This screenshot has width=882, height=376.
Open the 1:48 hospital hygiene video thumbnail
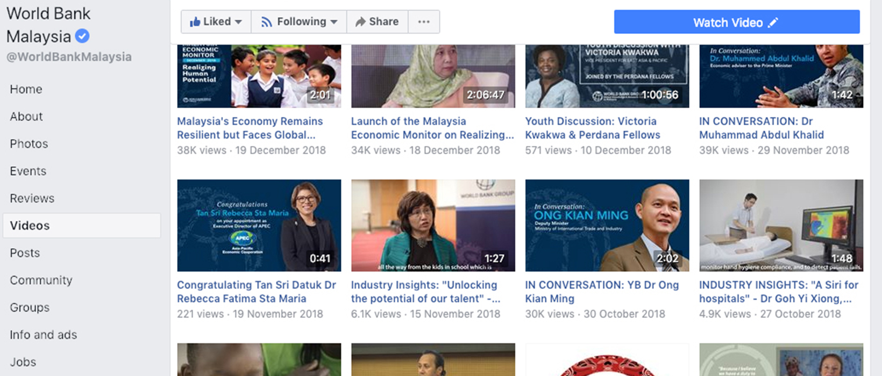point(781,226)
